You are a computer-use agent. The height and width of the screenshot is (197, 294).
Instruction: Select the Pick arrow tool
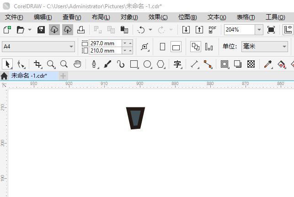(x=7, y=64)
